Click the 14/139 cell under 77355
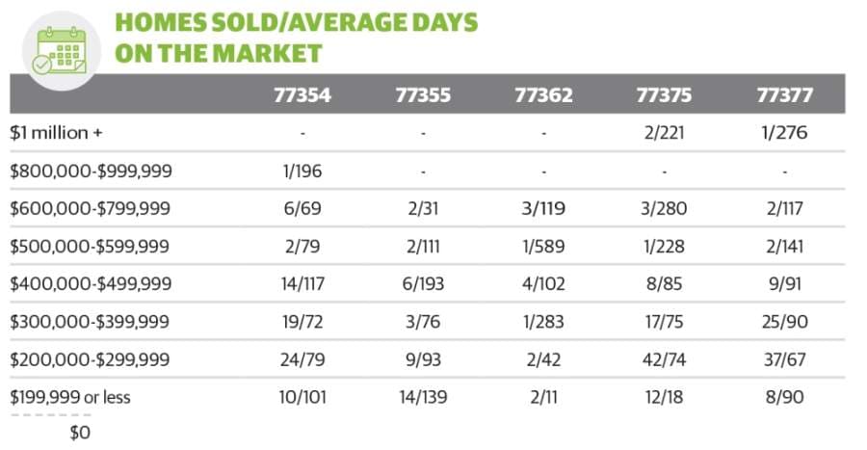Viewport: 867px width, 450px height. tap(423, 397)
